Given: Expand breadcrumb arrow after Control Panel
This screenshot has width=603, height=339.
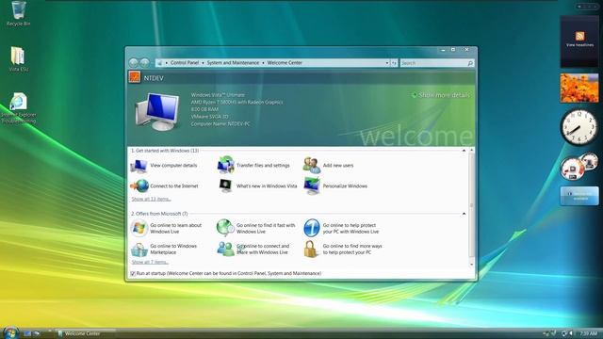Looking at the screenshot, I should pyautogui.click(x=203, y=63).
